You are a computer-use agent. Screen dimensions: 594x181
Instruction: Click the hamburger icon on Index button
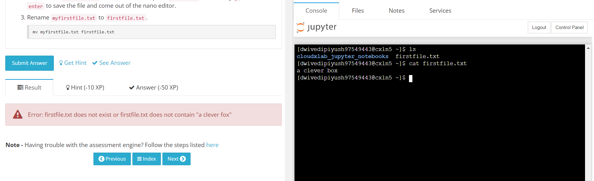point(140,159)
